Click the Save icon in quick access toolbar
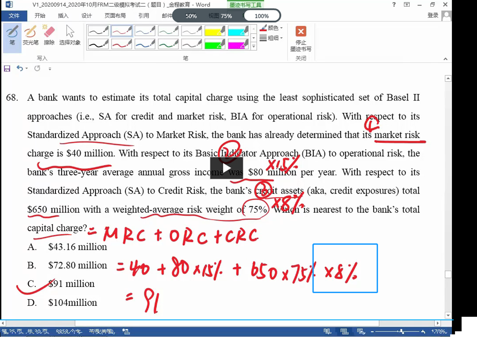Image resolution: width=477 pixels, height=337 pixels. pyautogui.click(x=7, y=68)
